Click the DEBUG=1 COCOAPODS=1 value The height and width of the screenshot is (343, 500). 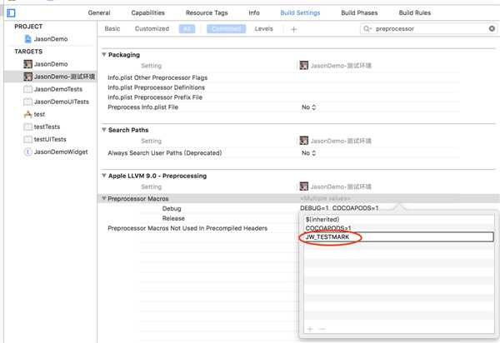tap(339, 208)
